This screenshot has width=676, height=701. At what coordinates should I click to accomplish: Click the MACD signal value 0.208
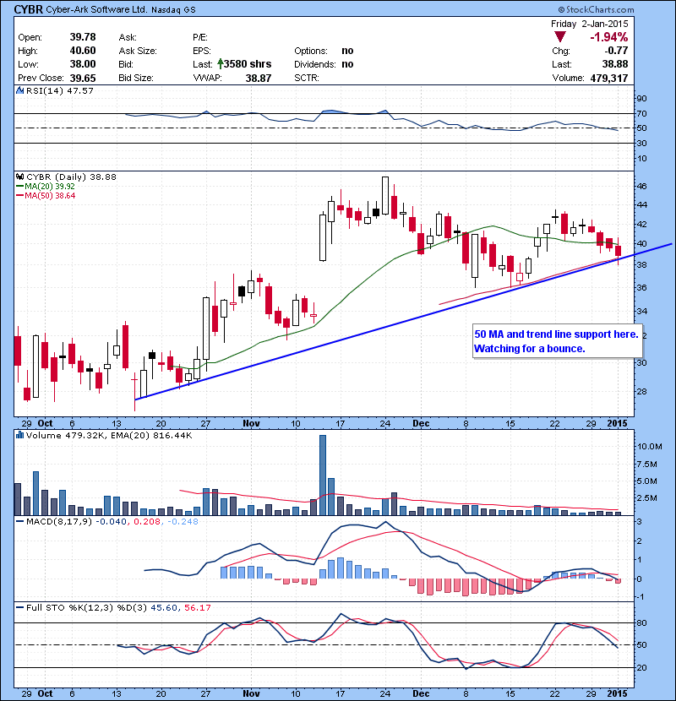pos(147,521)
